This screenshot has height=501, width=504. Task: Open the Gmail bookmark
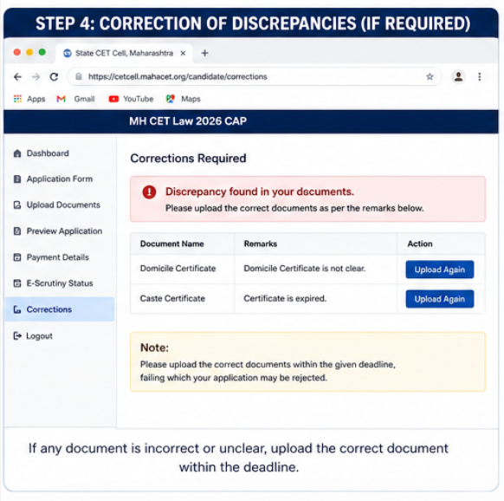coord(75,99)
